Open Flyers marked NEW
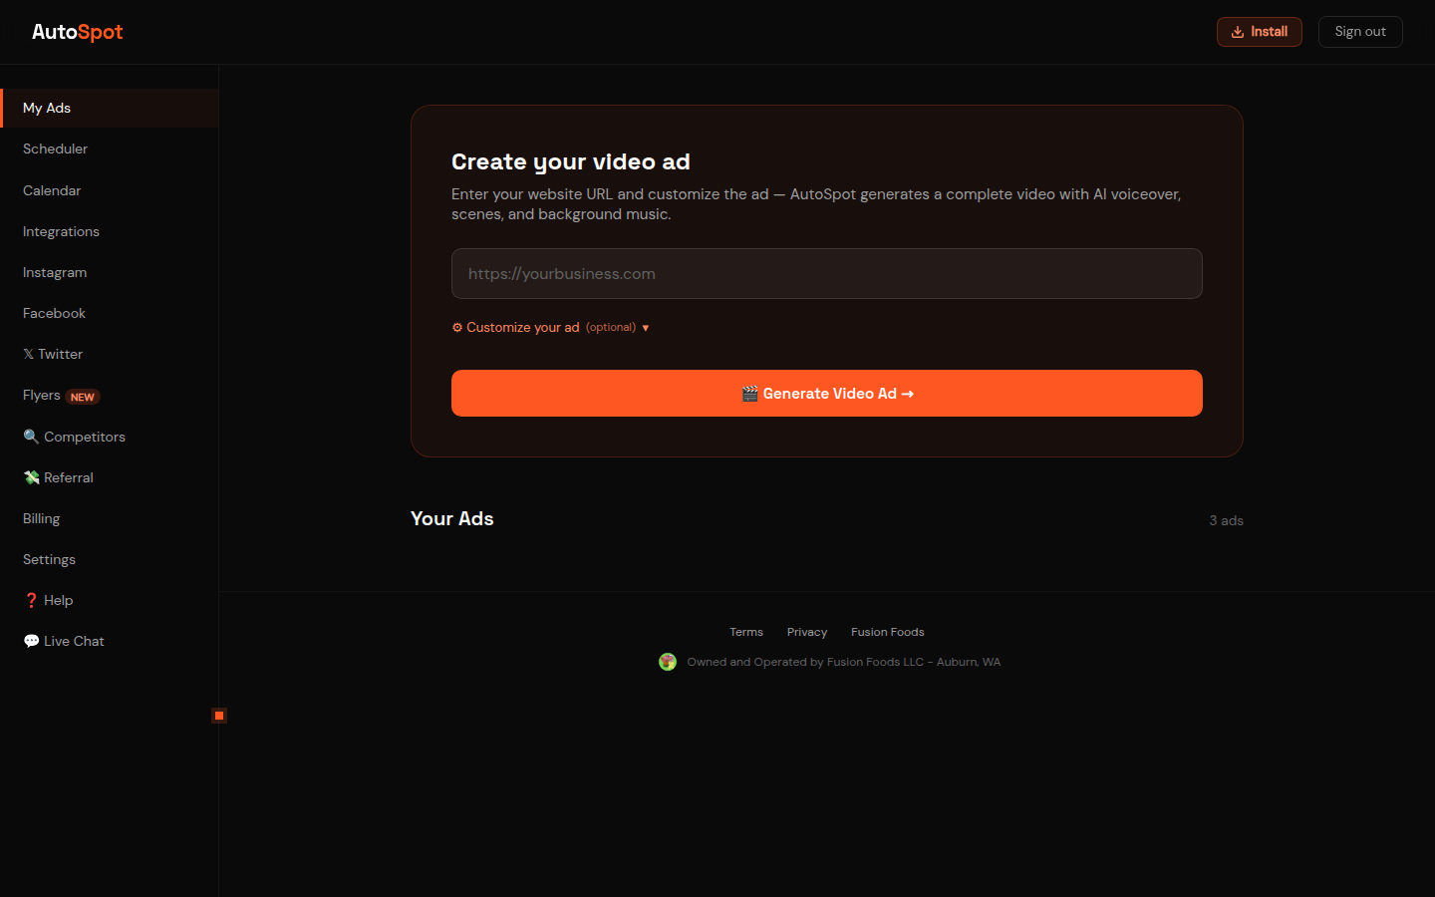This screenshot has height=897, width=1435. click(110, 396)
